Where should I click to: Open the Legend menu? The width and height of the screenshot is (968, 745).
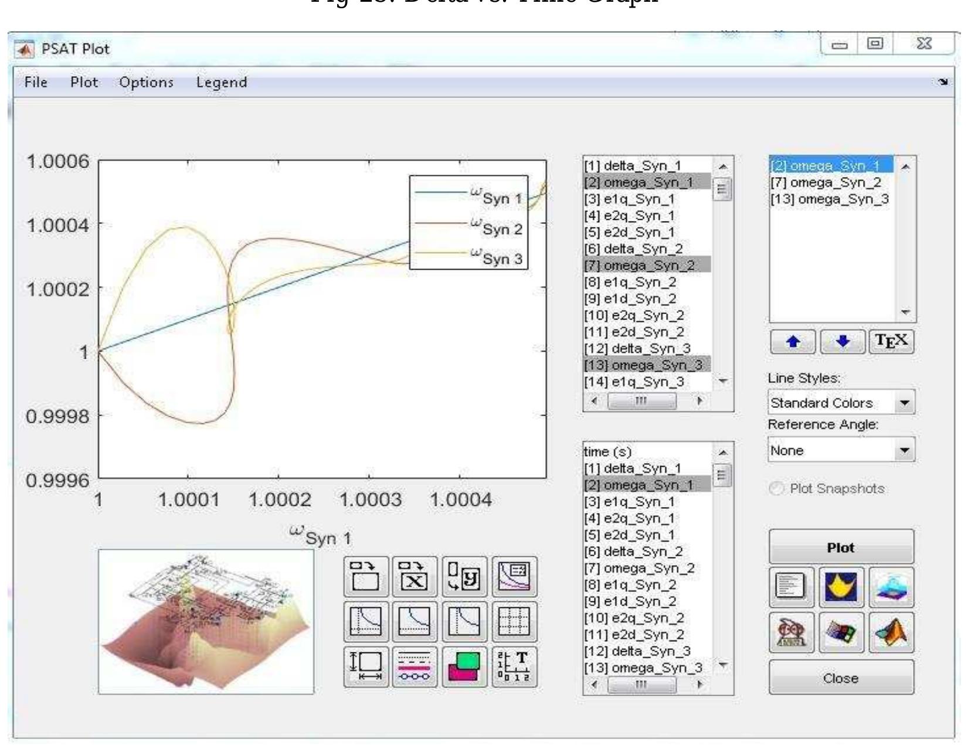pos(222,83)
